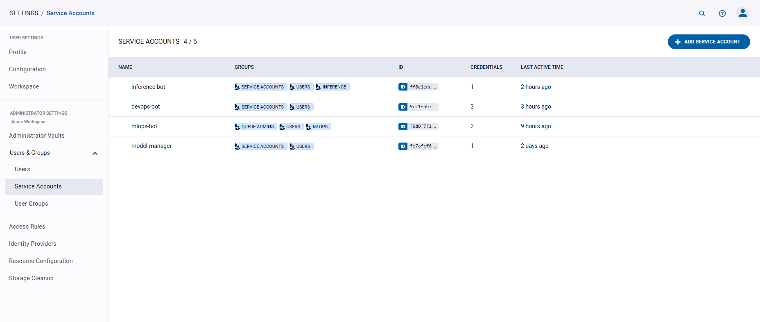Sort by the Last Active Time column

tap(542, 67)
